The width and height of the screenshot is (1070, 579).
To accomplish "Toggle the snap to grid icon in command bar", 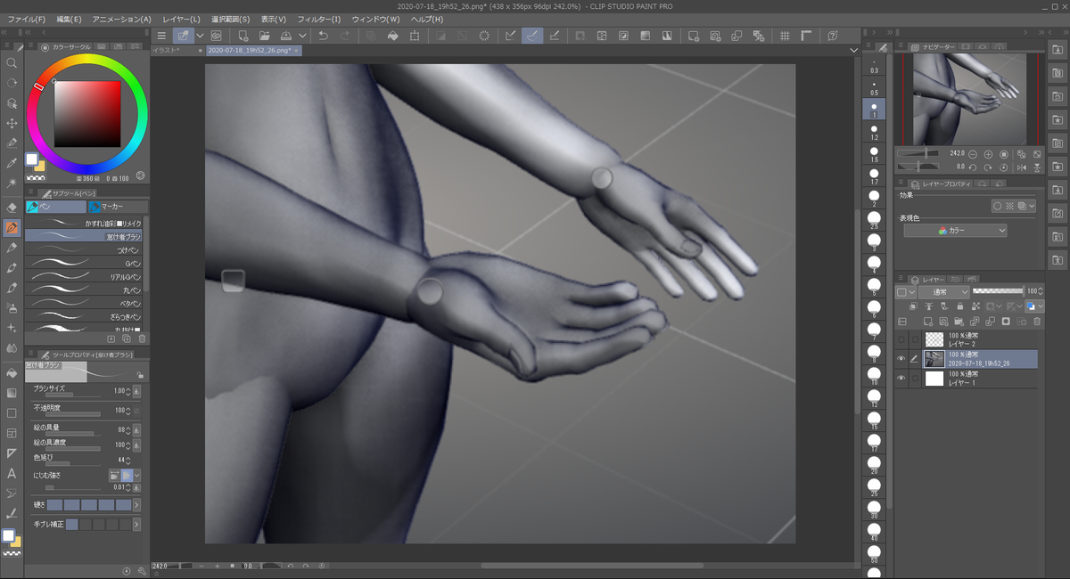I will click(554, 36).
